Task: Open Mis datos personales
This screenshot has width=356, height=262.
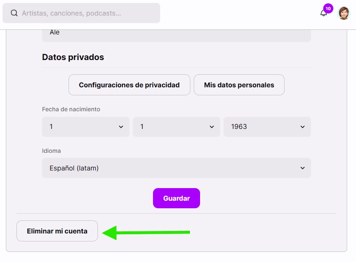Action: (239, 85)
